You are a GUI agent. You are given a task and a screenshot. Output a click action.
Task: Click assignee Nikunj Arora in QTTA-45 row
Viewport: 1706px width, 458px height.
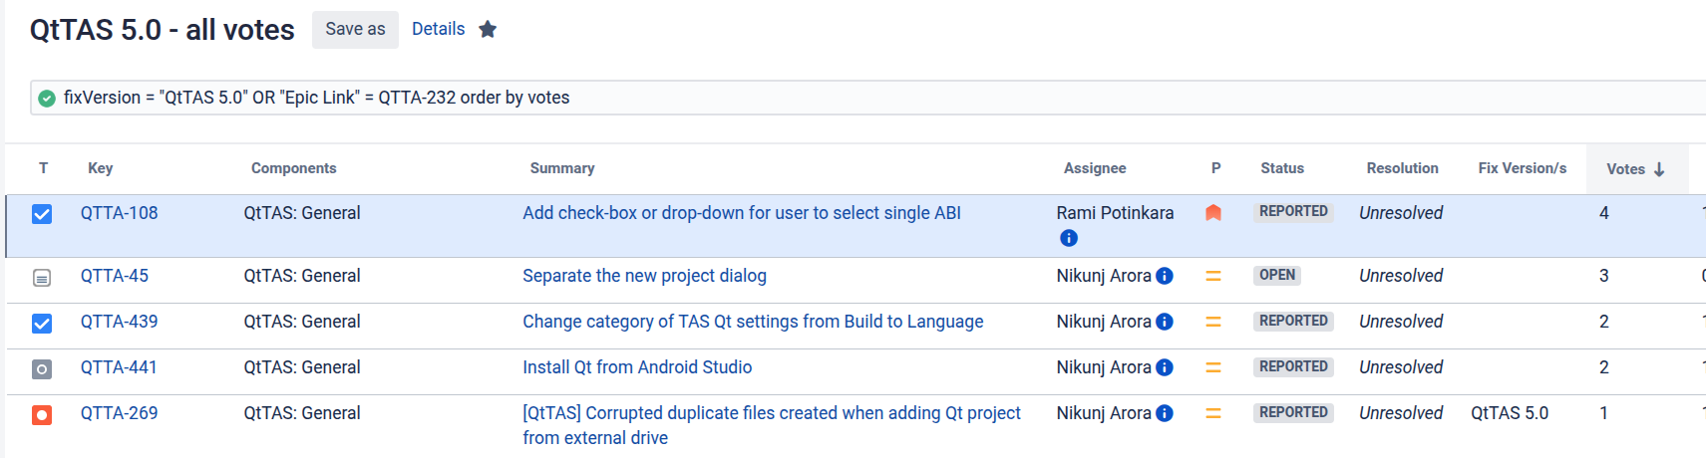tap(1104, 276)
